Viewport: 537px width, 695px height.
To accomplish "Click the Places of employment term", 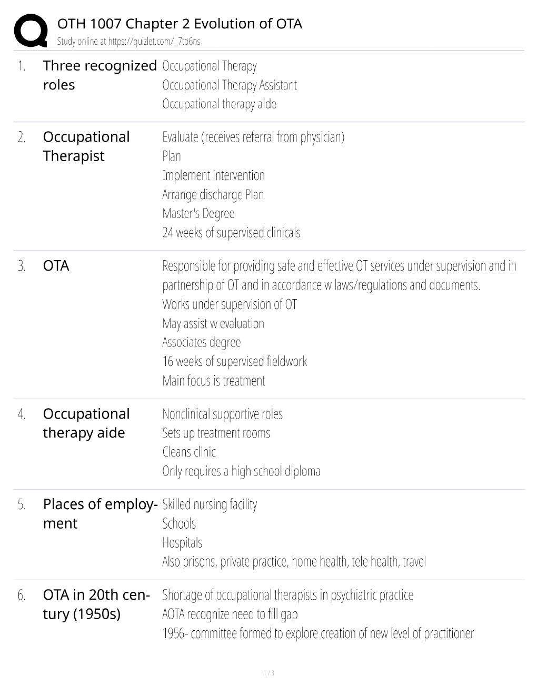I will [x=101, y=514].
